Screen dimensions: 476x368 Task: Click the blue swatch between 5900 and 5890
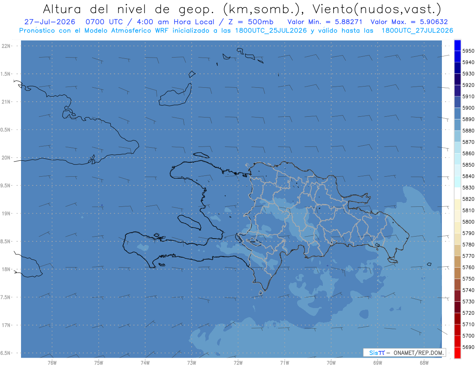pyautogui.click(x=457, y=114)
